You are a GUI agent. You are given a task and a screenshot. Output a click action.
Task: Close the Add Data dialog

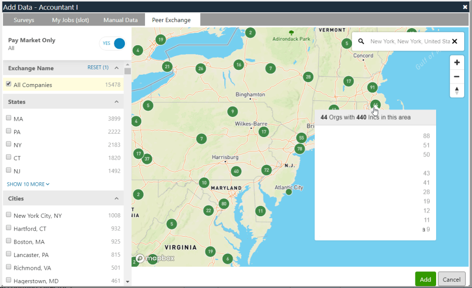pyautogui.click(x=465, y=7)
